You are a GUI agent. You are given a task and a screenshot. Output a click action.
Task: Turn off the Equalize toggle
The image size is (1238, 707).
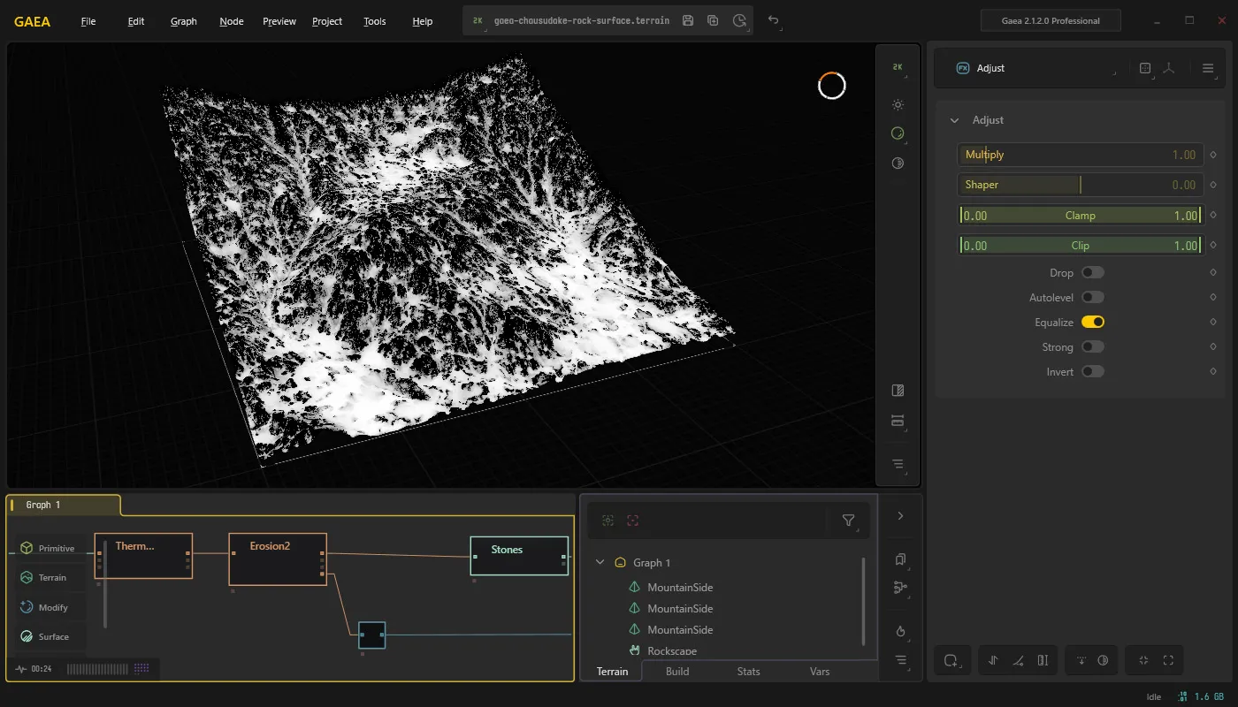1093,323
